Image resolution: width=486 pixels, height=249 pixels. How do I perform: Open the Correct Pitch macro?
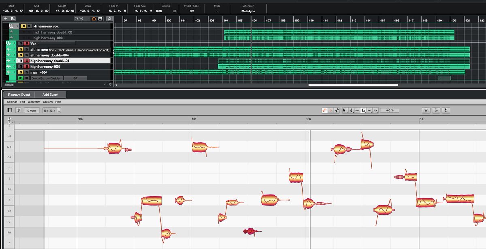(426, 110)
